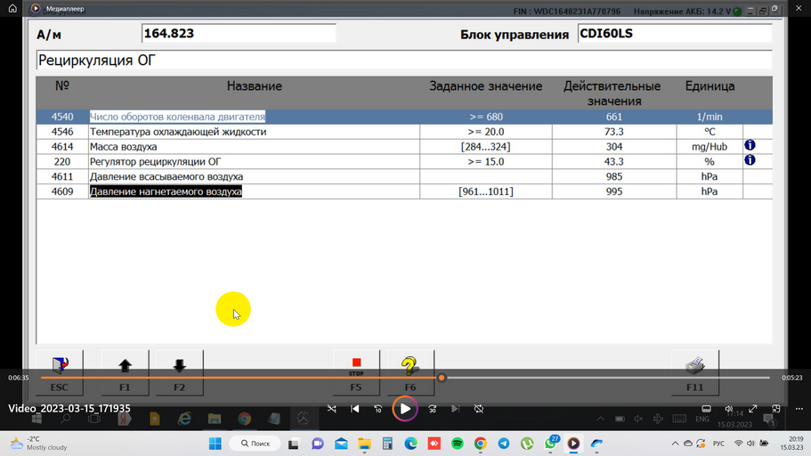Open subtitles and captions options
Screen dimensions: 811x456
coord(707,409)
